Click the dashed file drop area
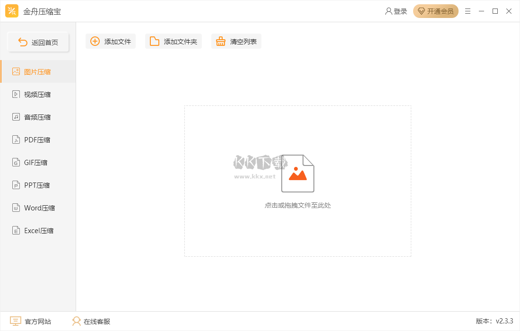The image size is (520, 331). pos(297,181)
